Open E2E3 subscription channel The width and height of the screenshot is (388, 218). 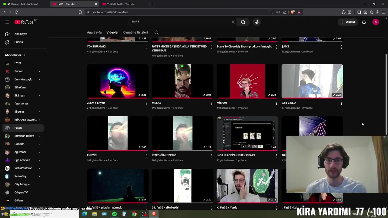coord(23,63)
